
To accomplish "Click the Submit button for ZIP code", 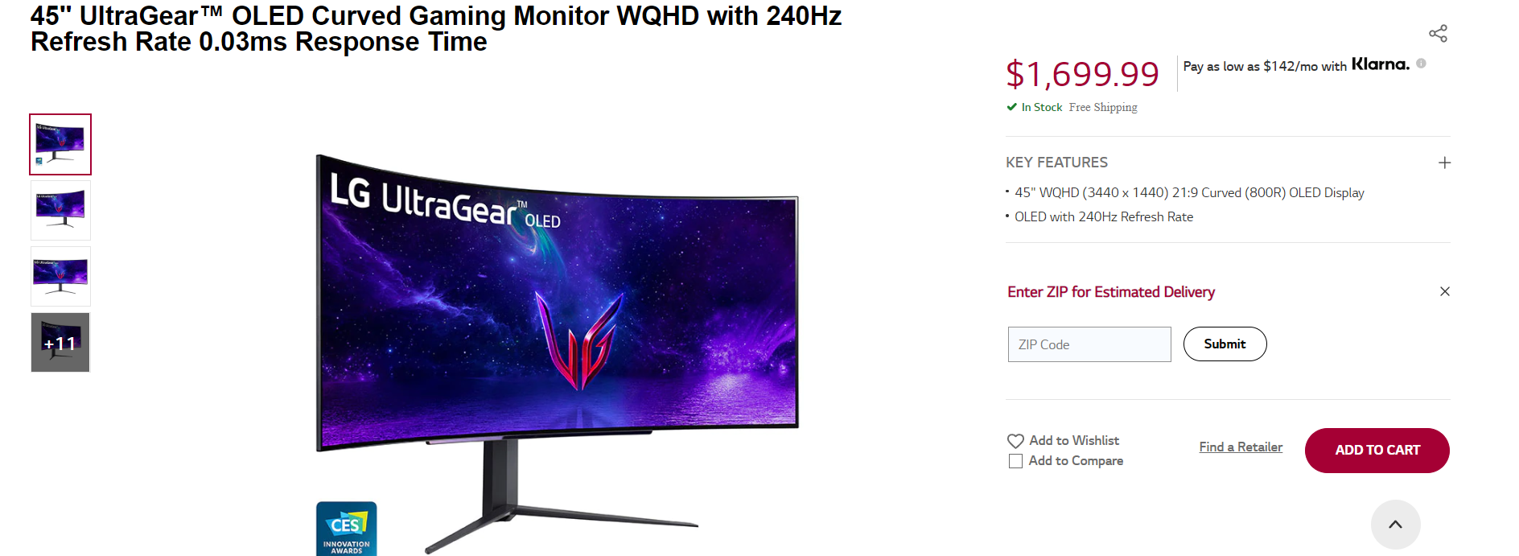I will (1225, 344).
